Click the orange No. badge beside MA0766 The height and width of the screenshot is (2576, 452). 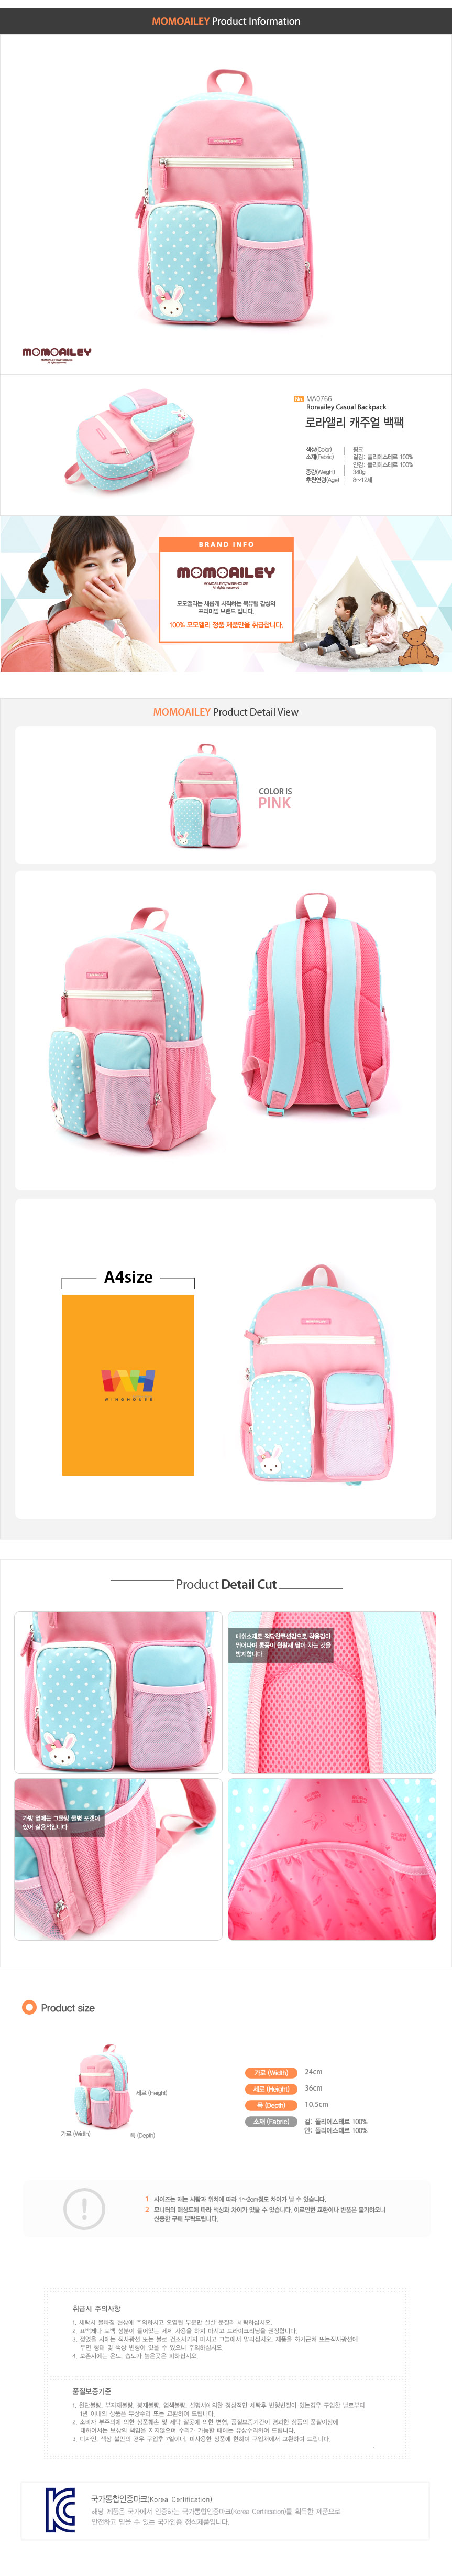pos(298,398)
